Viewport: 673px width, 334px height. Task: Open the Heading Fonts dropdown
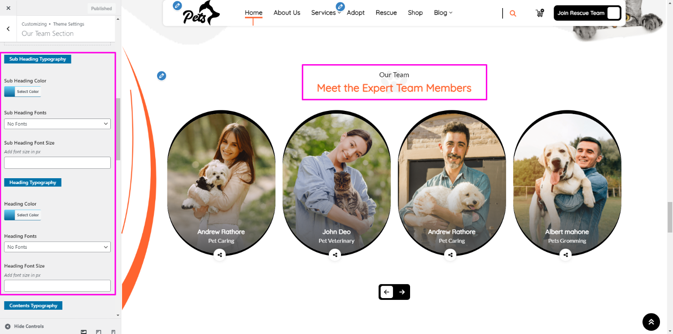57,247
